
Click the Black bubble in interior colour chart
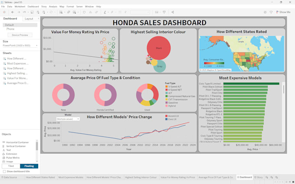tap(159, 48)
